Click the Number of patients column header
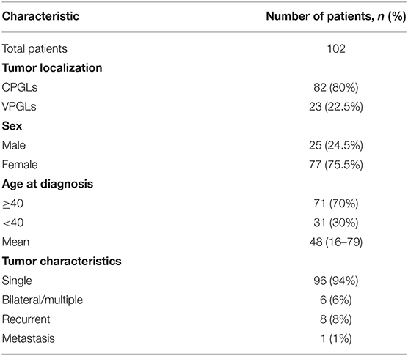408x356 pixels. (x=335, y=16)
